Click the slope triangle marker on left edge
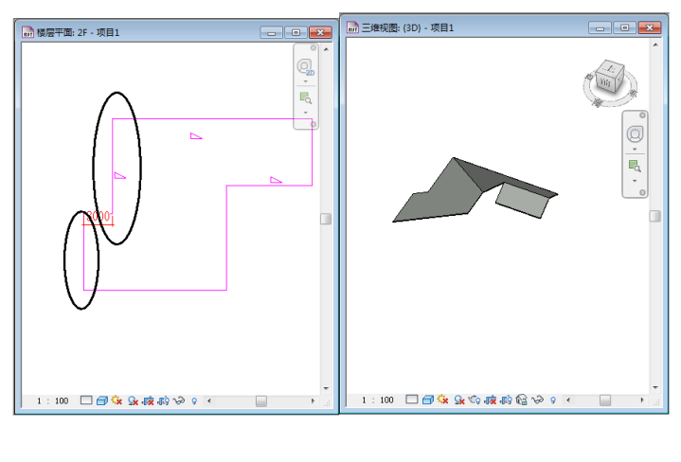 pos(119,175)
